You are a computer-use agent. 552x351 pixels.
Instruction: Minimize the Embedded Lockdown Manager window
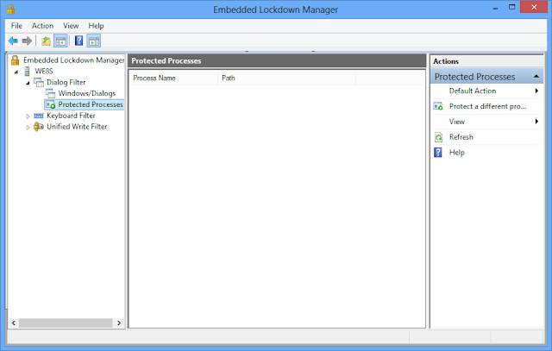click(x=495, y=8)
